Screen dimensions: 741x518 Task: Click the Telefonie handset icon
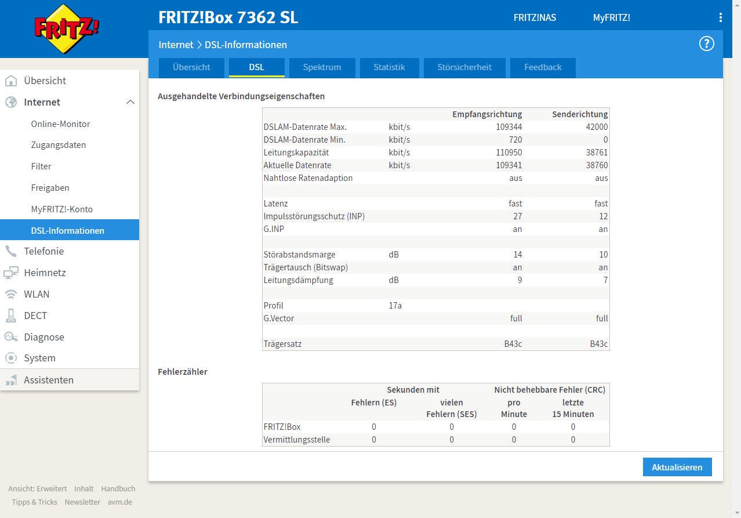11,251
